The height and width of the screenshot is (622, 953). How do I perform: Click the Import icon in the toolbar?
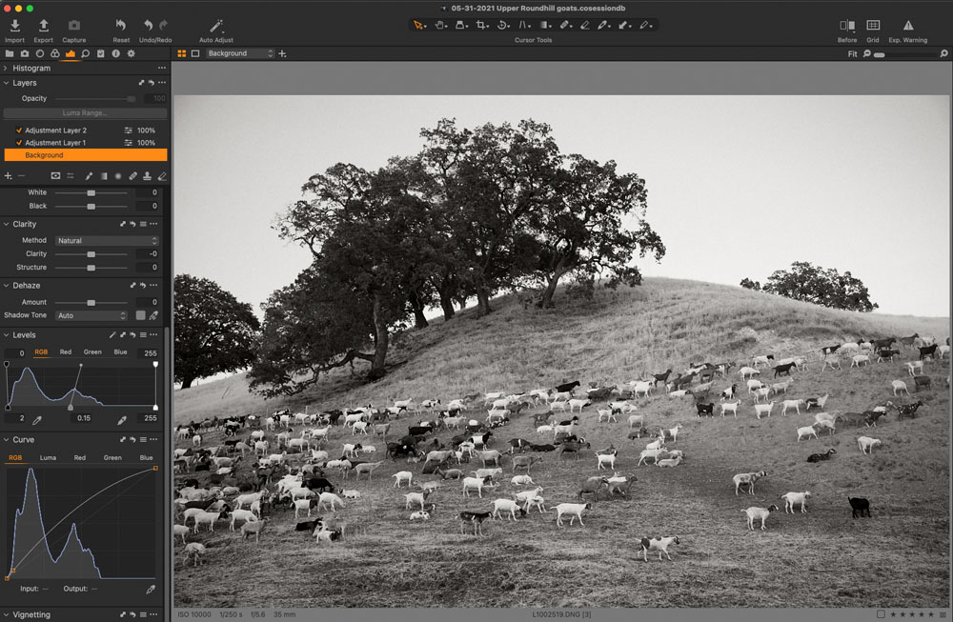(x=15, y=26)
